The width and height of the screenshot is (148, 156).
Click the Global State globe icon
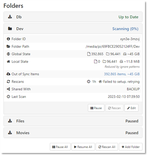pyautogui.click(x=8, y=54)
